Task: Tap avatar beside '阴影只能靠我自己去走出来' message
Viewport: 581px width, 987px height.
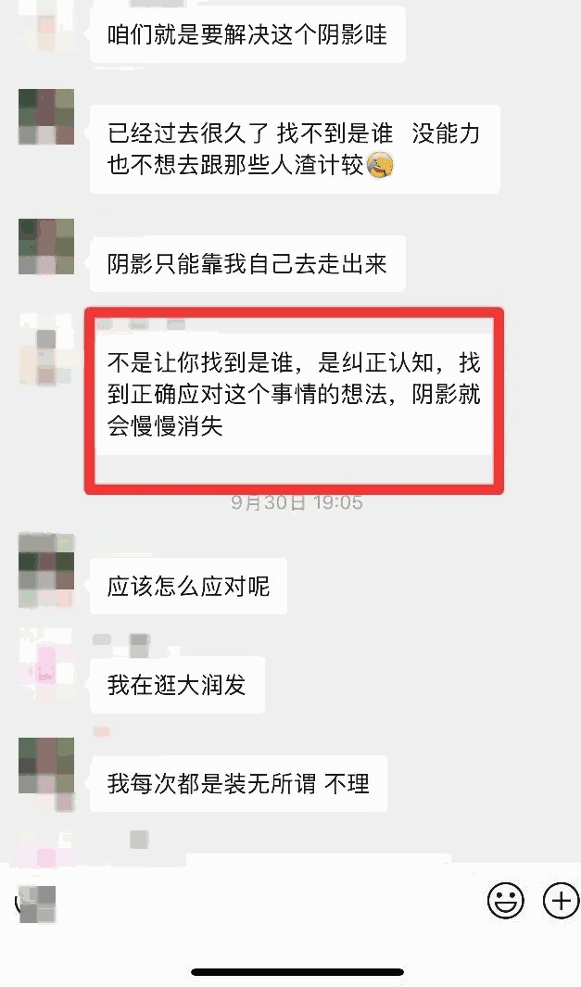Action: pos(46,247)
